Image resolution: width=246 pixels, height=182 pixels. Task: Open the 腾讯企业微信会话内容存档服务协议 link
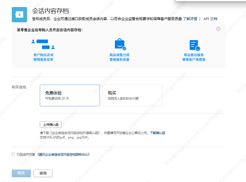tap(63, 154)
